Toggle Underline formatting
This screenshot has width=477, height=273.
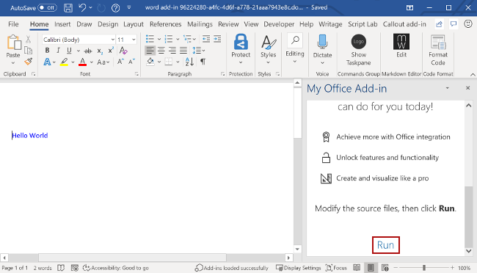70,51
